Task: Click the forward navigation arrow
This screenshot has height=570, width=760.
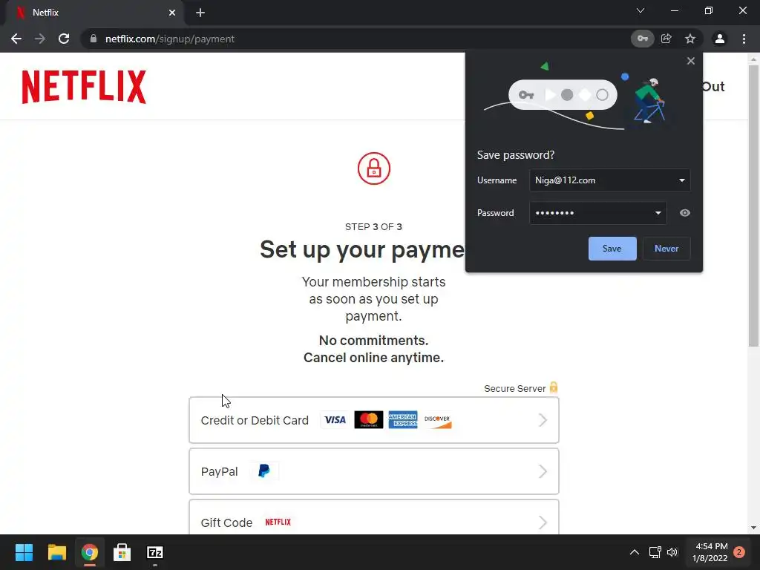Action: click(x=40, y=39)
